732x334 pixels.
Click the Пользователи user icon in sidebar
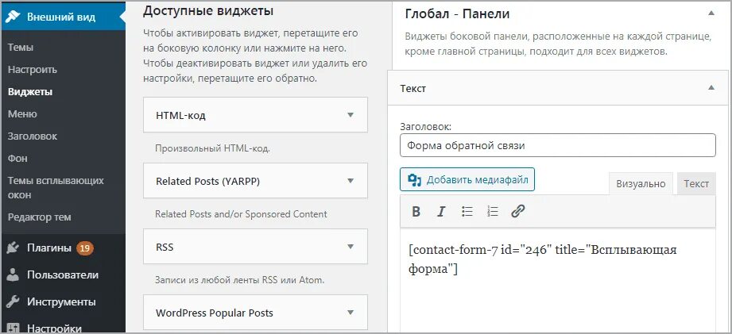(x=13, y=274)
